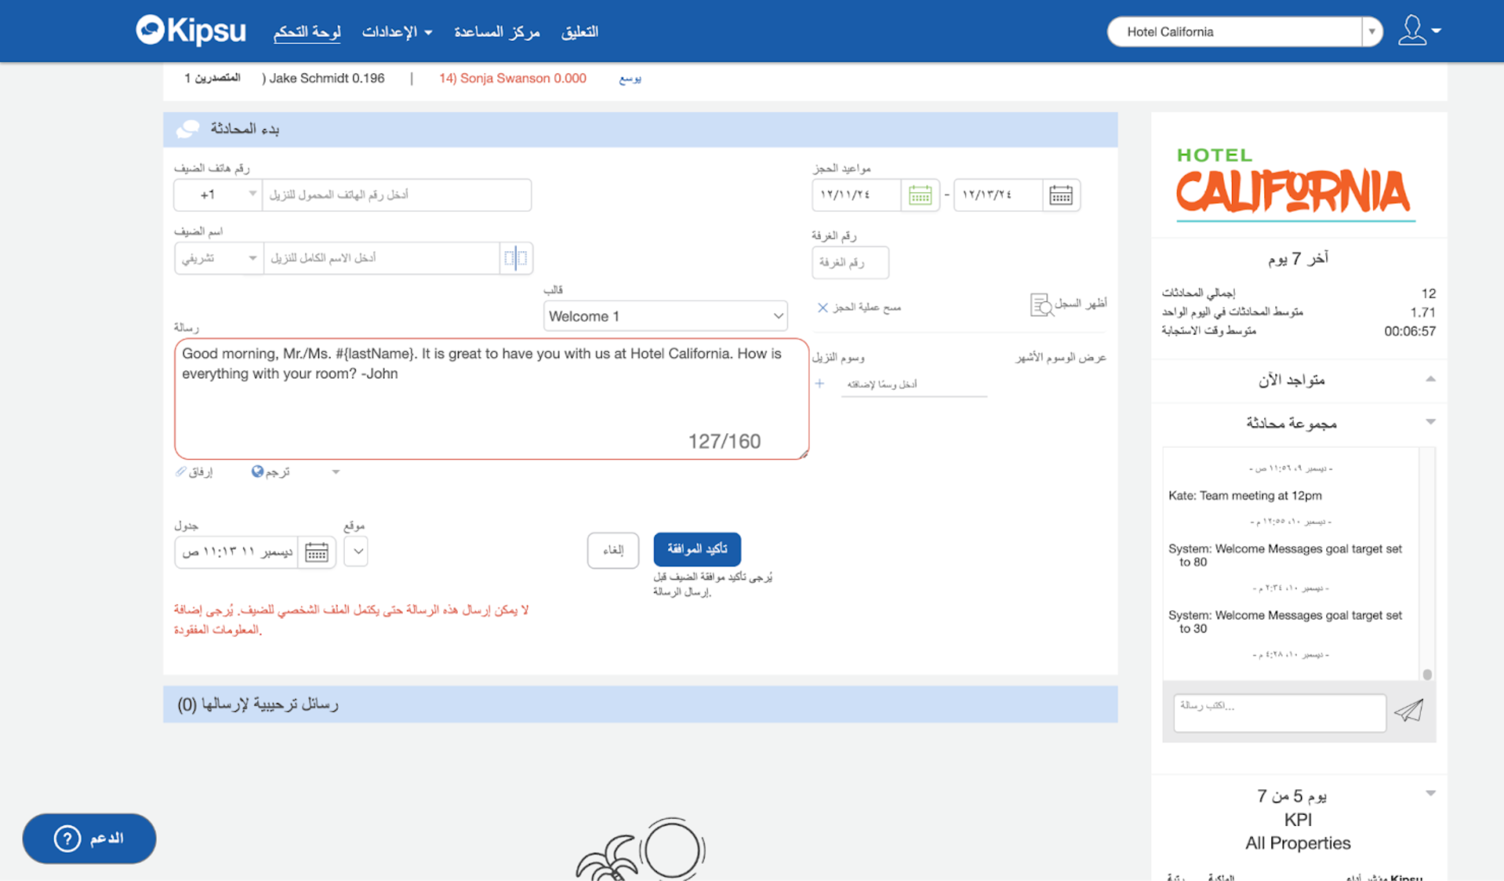
Task: Click the split-name icon beside guest name field
Action: pyautogui.click(x=516, y=258)
